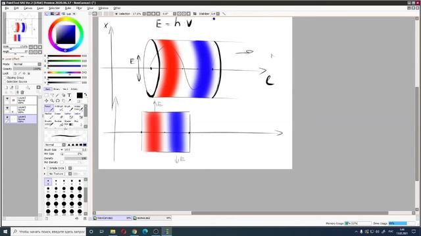Viewport: 421px width, 236px height.
Task: Select the Eraser tool
Action: [59, 115]
